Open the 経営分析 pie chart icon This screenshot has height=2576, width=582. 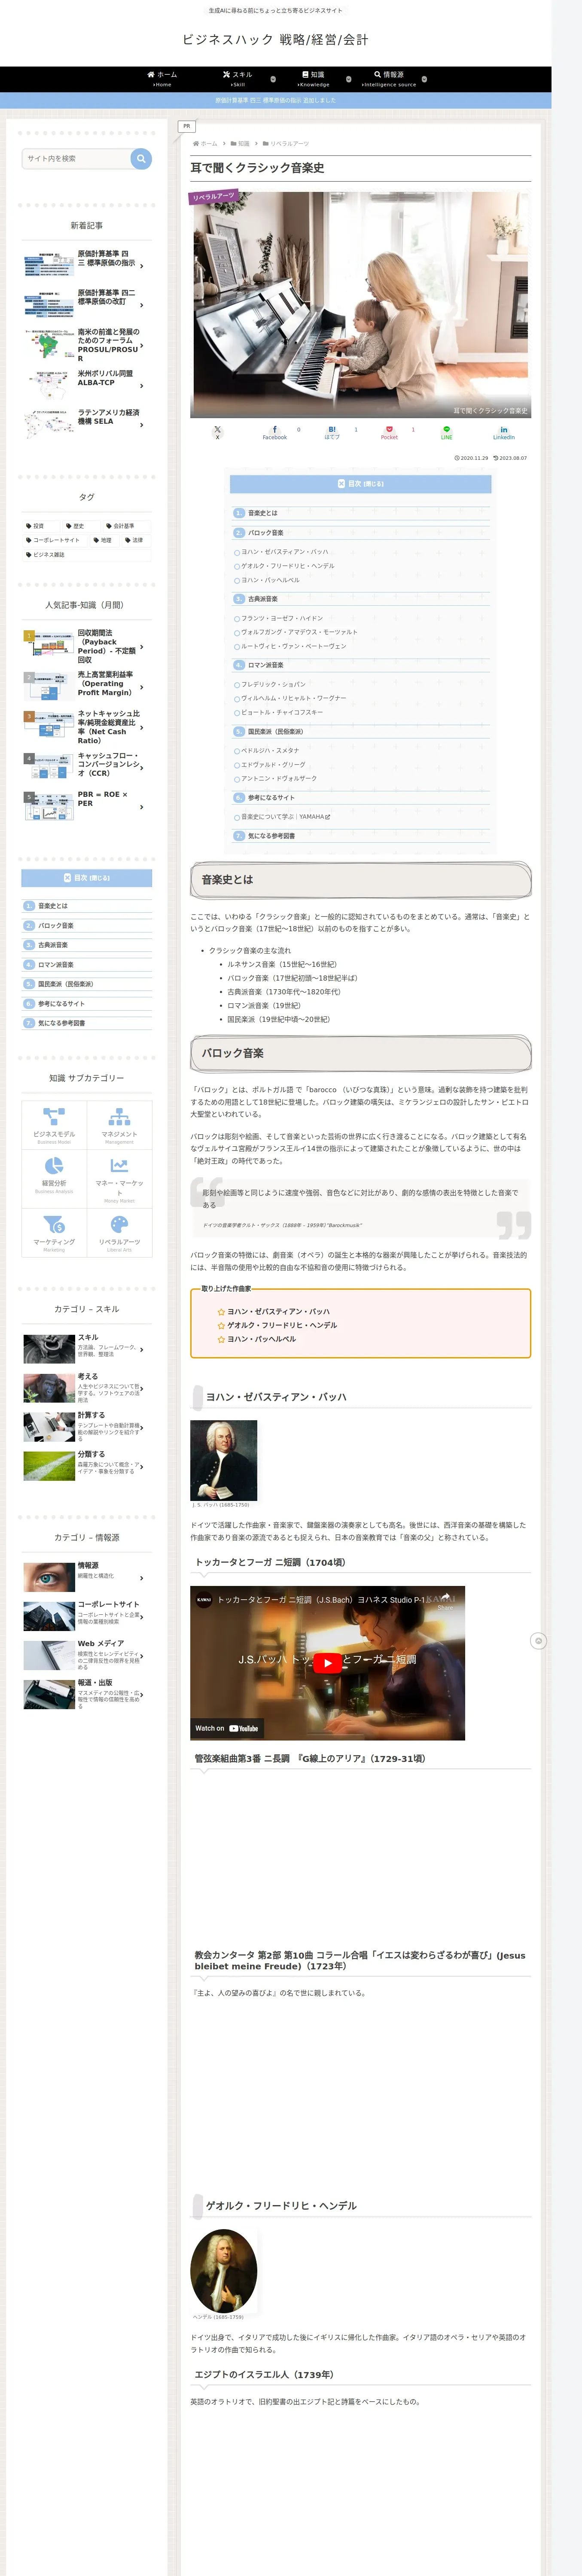[54, 1165]
